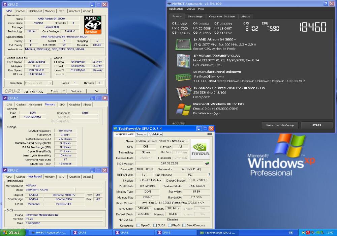Screen dimensions: 337x236
Task: Click the BIOS Brand American Megatrends Inc.
Action: [x=64, y=215]
